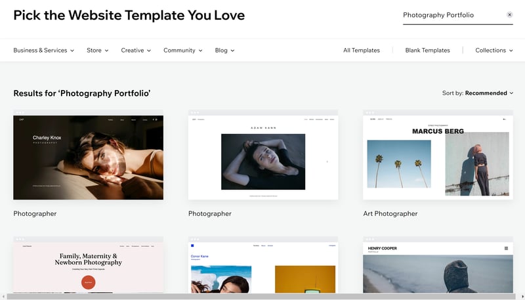Expand the Business & Services menu
The width and height of the screenshot is (525, 300).
pyautogui.click(x=43, y=51)
